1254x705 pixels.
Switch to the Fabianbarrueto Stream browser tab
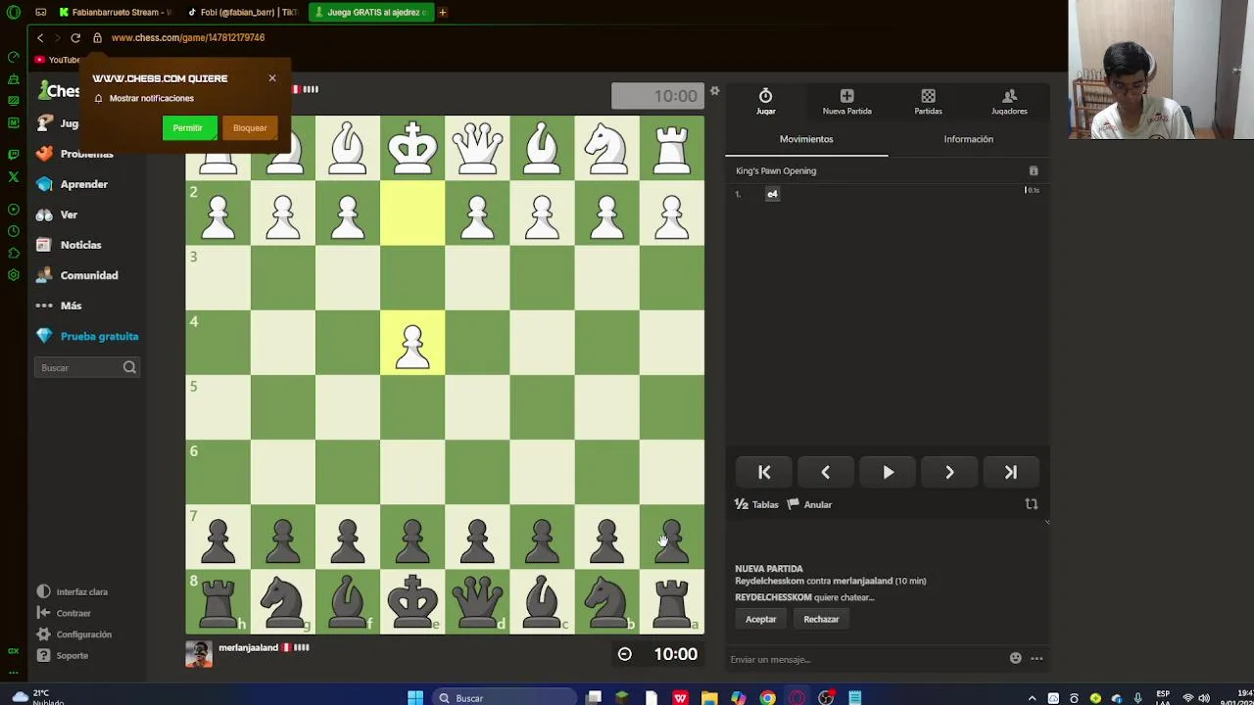tap(115, 12)
